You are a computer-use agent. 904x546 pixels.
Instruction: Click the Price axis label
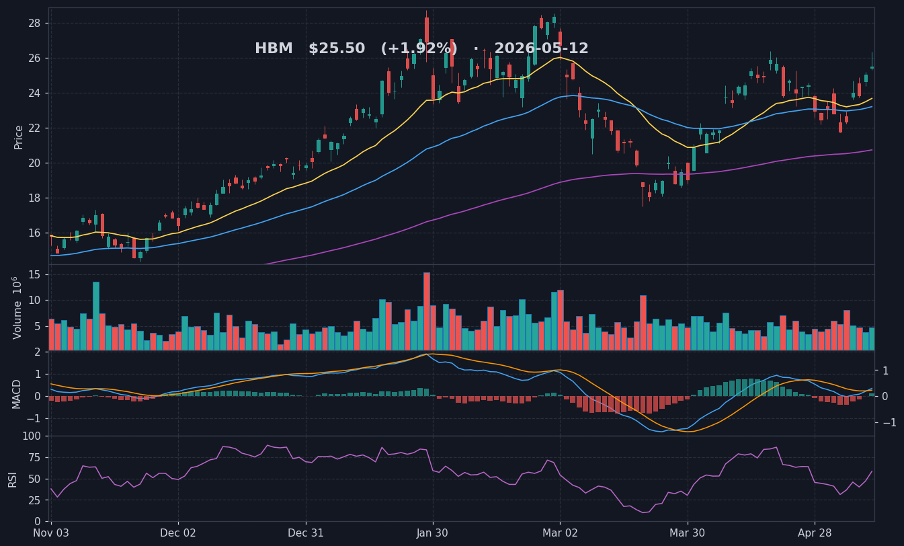click(x=19, y=136)
